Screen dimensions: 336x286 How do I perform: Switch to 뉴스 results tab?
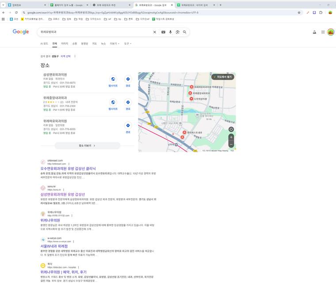pyautogui.click(x=103, y=43)
